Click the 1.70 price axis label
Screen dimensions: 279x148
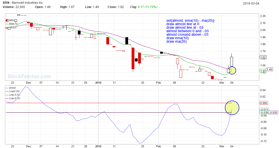click(x=263, y=51)
